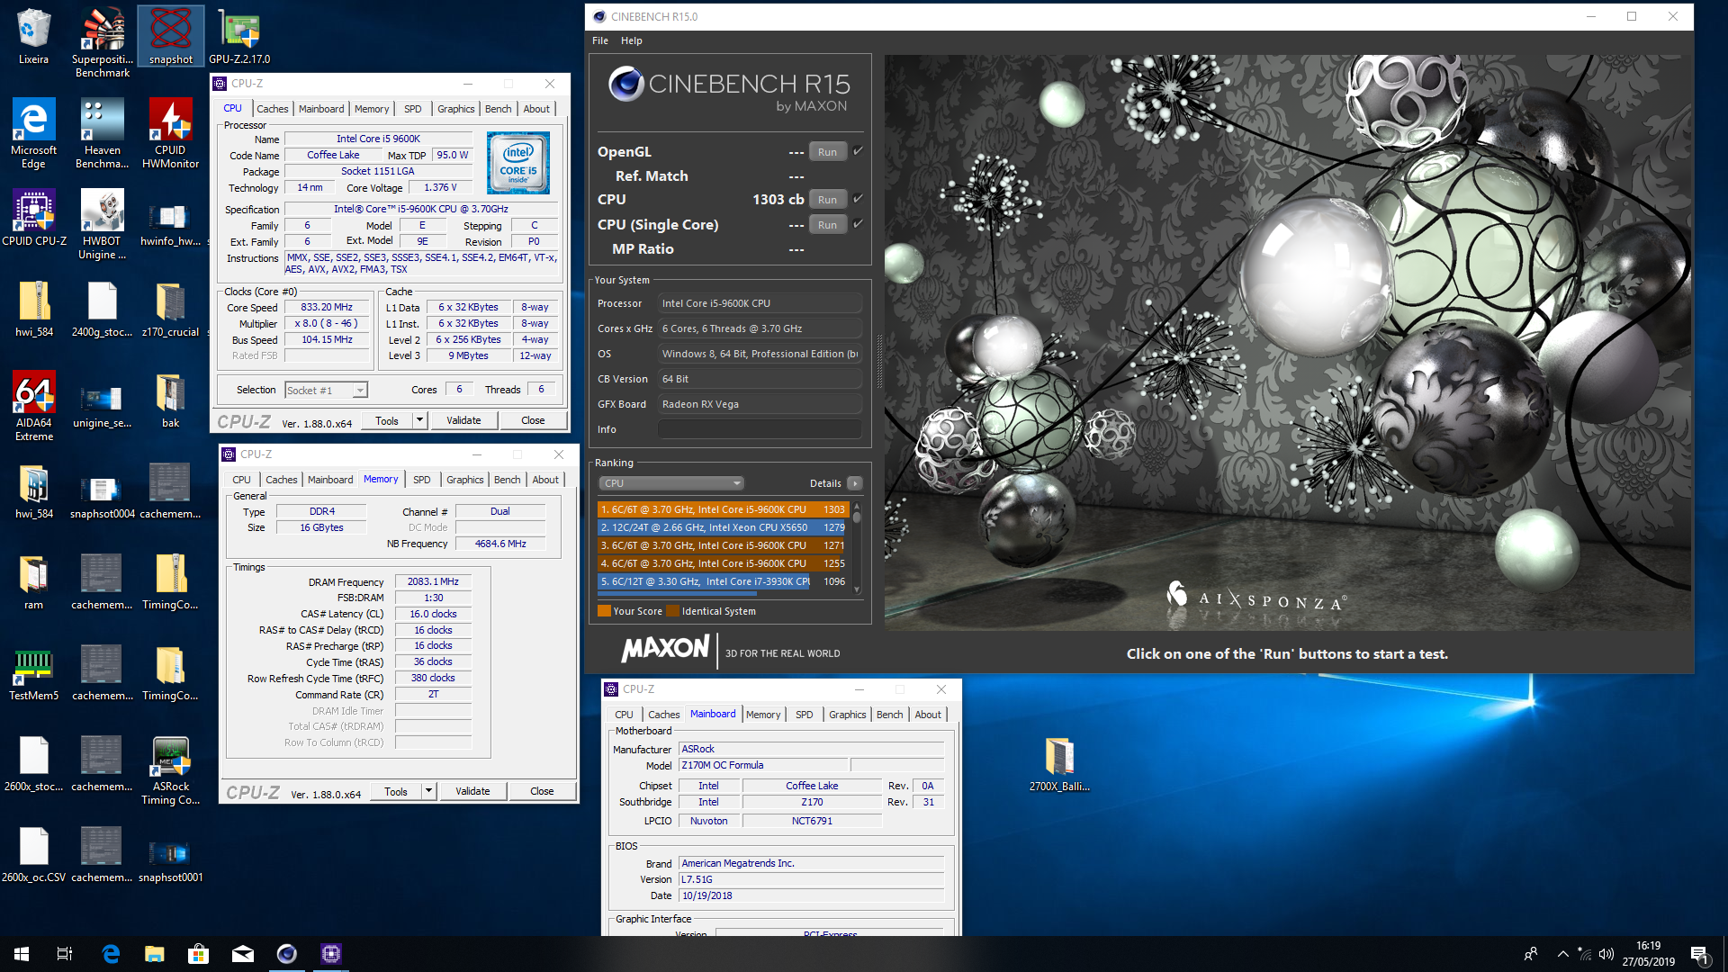Expand the Tools dropdown arrow in Memory CPU-Z
Image resolution: width=1728 pixels, height=972 pixels.
click(x=428, y=791)
